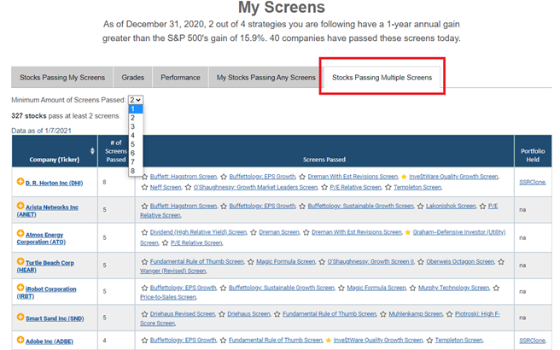Screen dimensions: 560x350
Task: Switch to My Stocks Passing Any Screens tab
Action: point(266,77)
